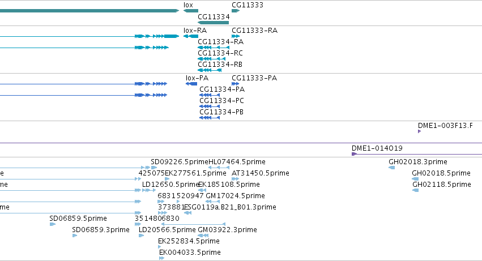
Task: Click the LD12650.5prime EST label
Action: tap(170, 185)
